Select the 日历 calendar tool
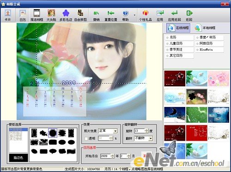 pos(23,15)
